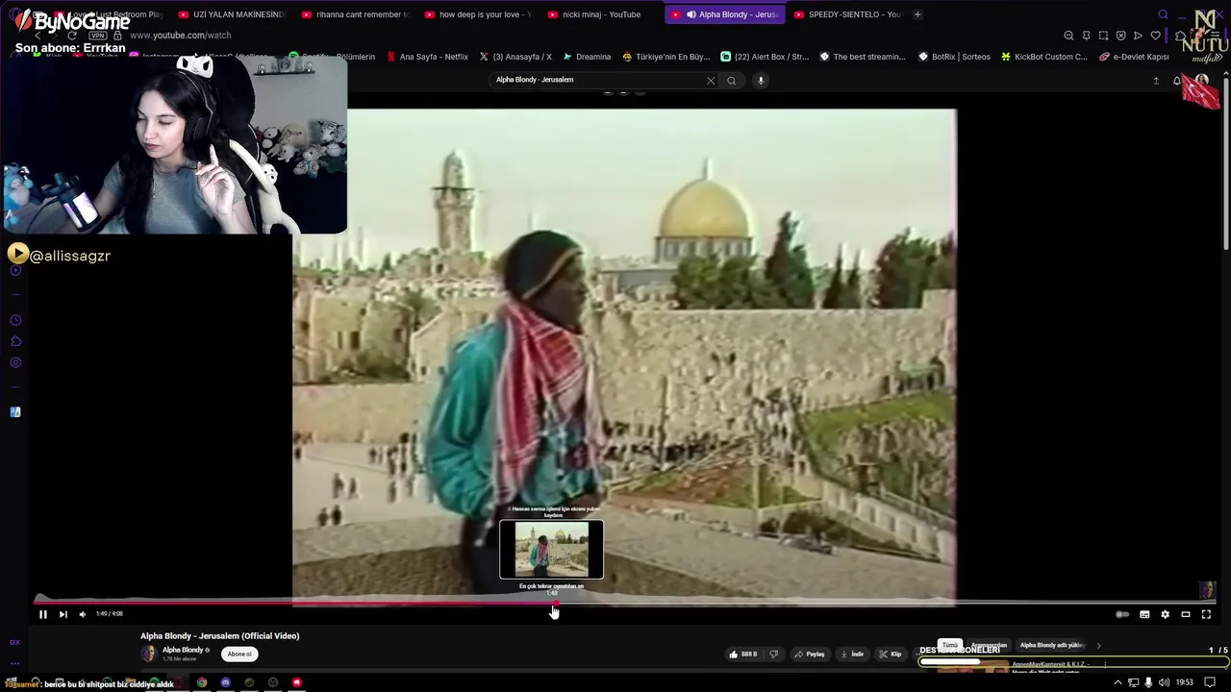Toggle subtitles/captions button in player

coord(1144,614)
